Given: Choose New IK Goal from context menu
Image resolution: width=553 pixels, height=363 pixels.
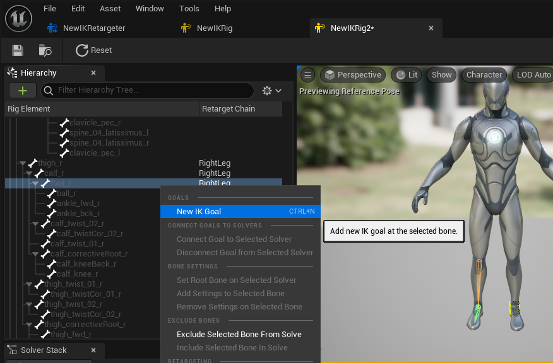Looking at the screenshot, I should coord(240,212).
